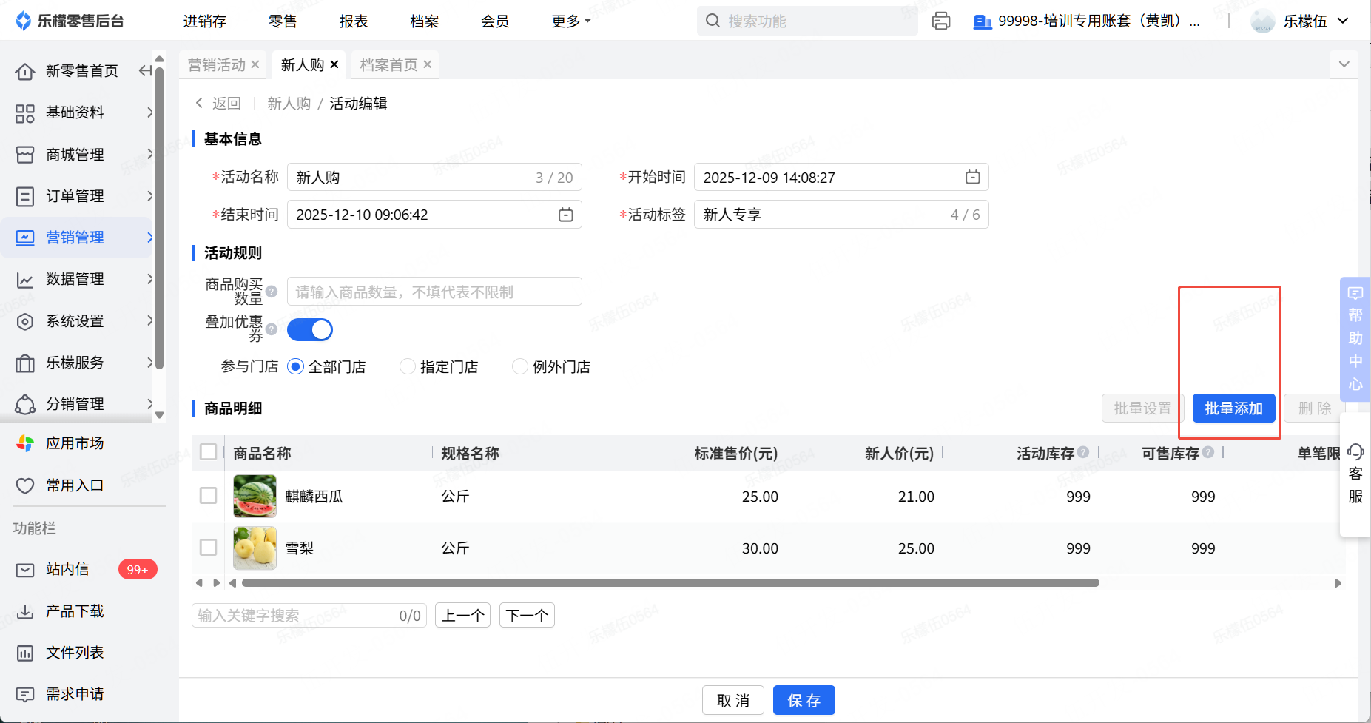Click help icon beside 商品购买数量
Viewport: 1371px width, 723px height.
pos(272,292)
